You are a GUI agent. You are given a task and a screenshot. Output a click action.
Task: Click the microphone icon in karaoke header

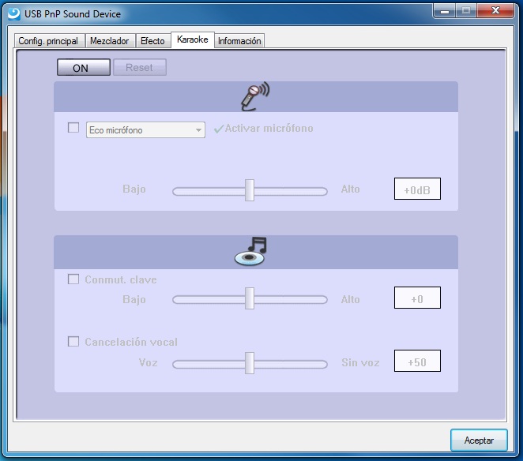[x=255, y=96]
